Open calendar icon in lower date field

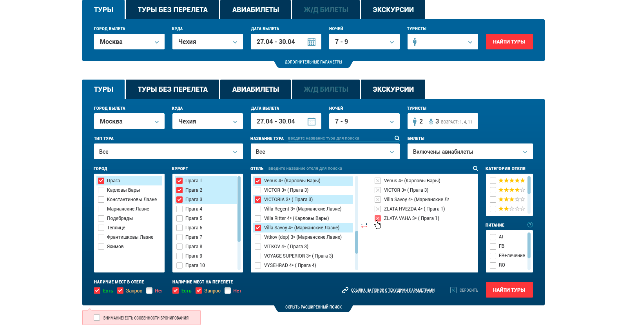click(x=312, y=122)
